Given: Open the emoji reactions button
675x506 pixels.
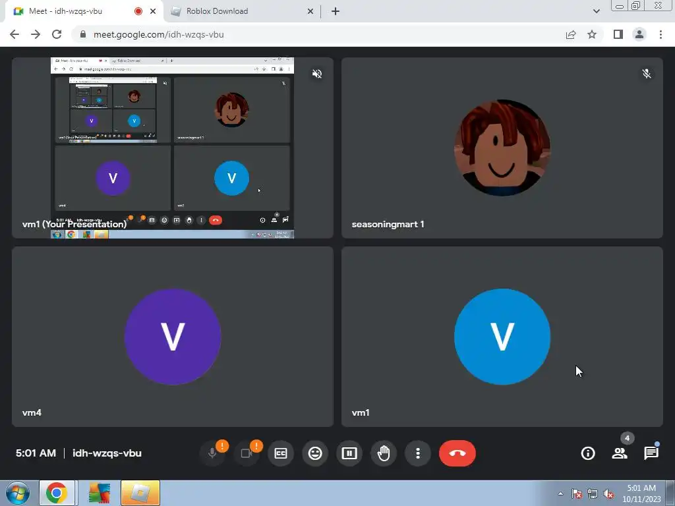Looking at the screenshot, I should click(x=315, y=453).
